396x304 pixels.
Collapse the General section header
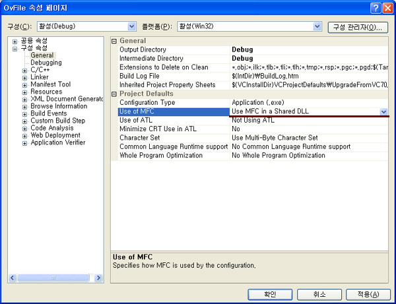114,41
